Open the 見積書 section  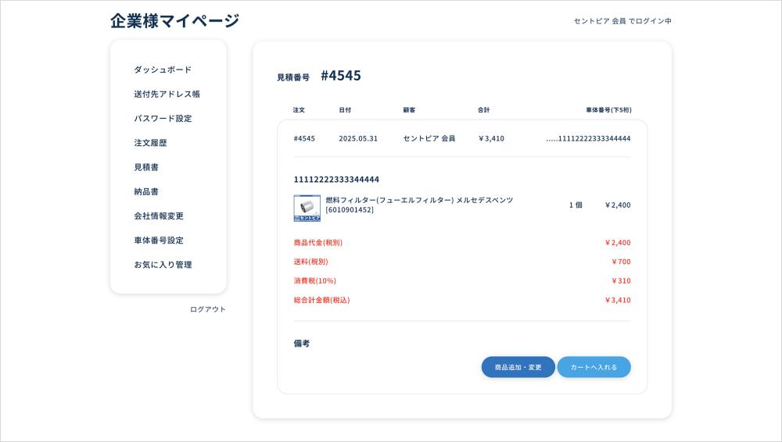[x=146, y=167]
